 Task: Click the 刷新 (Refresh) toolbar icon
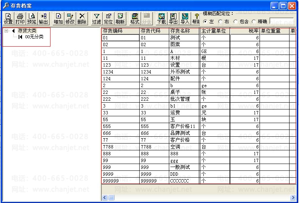point(120,19)
